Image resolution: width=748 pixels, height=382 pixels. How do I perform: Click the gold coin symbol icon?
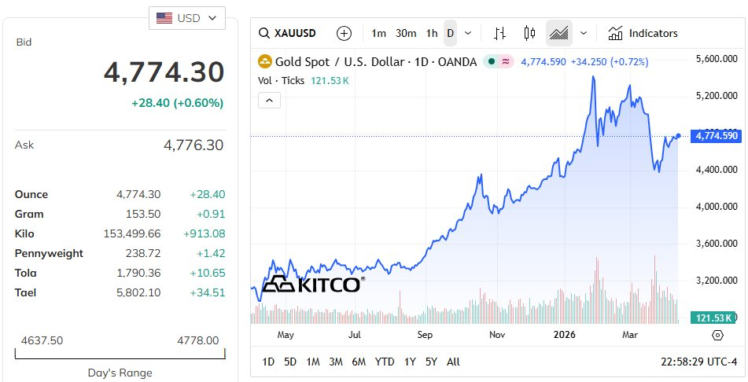265,61
